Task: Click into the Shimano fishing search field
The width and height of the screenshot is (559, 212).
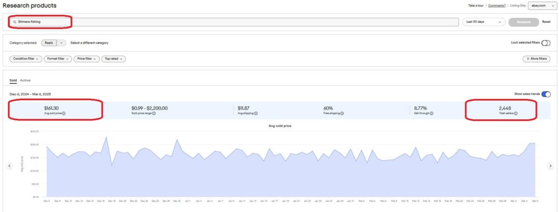Action: tap(234, 22)
